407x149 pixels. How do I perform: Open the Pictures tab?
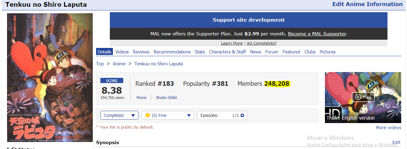[x=328, y=52]
